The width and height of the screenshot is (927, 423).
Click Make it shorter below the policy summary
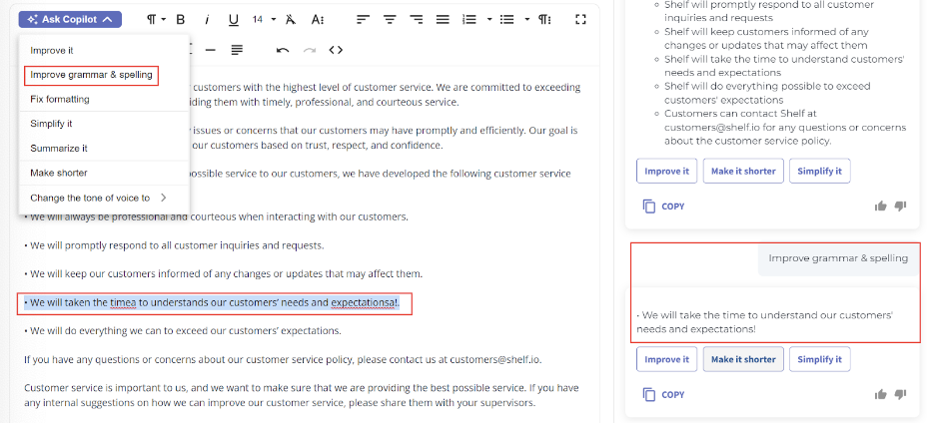coord(743,171)
